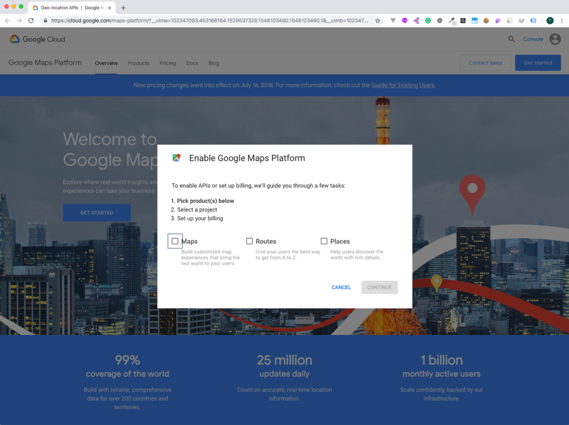Viewport: 569px width, 425px height.
Task: Open a new browser tab with plus
Action: [123, 8]
